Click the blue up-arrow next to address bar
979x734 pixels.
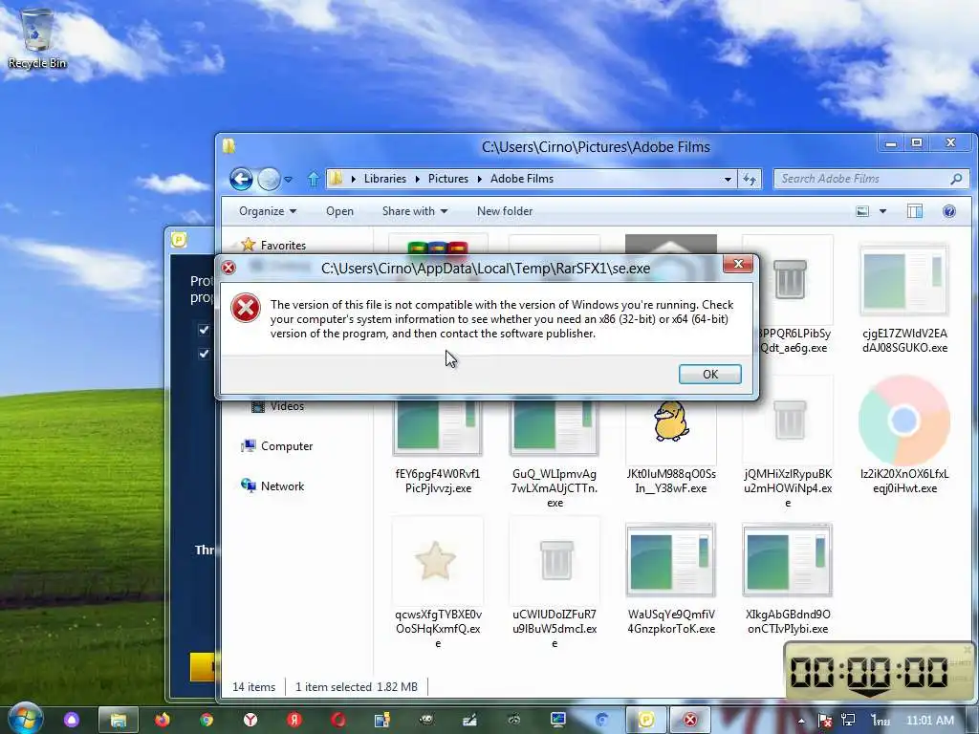tap(314, 179)
